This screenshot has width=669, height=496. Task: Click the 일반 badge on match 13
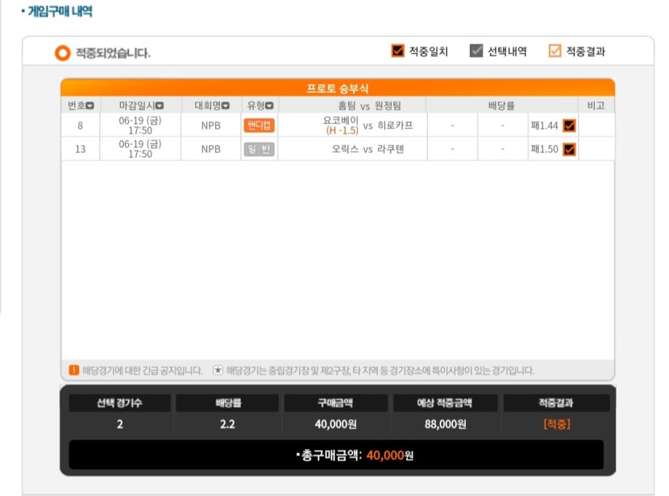coord(259,149)
